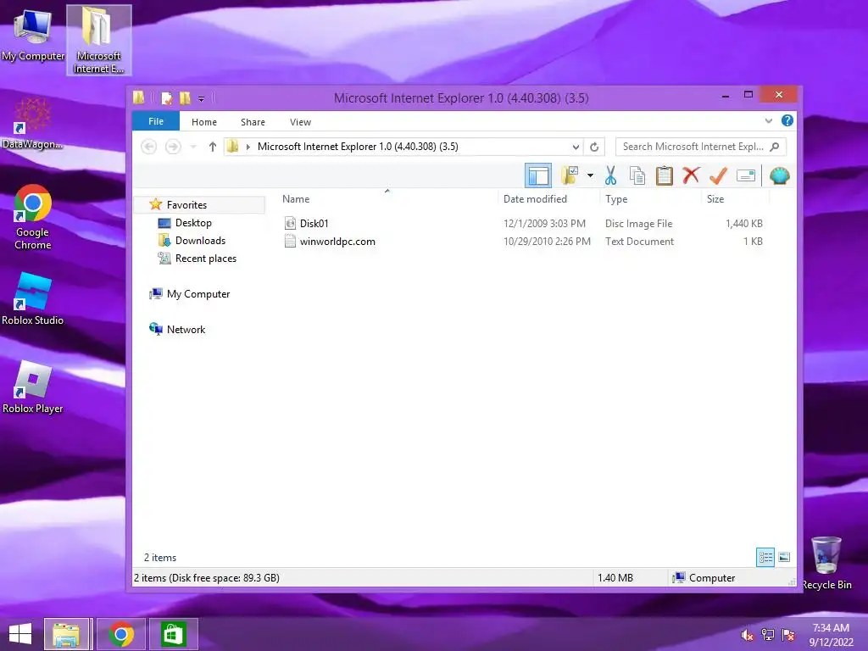Select the winworldpc.com text document

pos(337,242)
